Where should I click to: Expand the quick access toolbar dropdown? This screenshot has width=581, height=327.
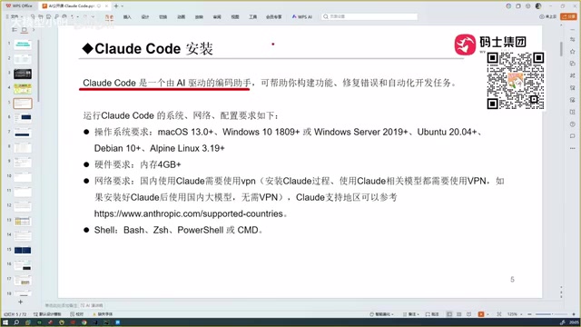click(93, 16)
